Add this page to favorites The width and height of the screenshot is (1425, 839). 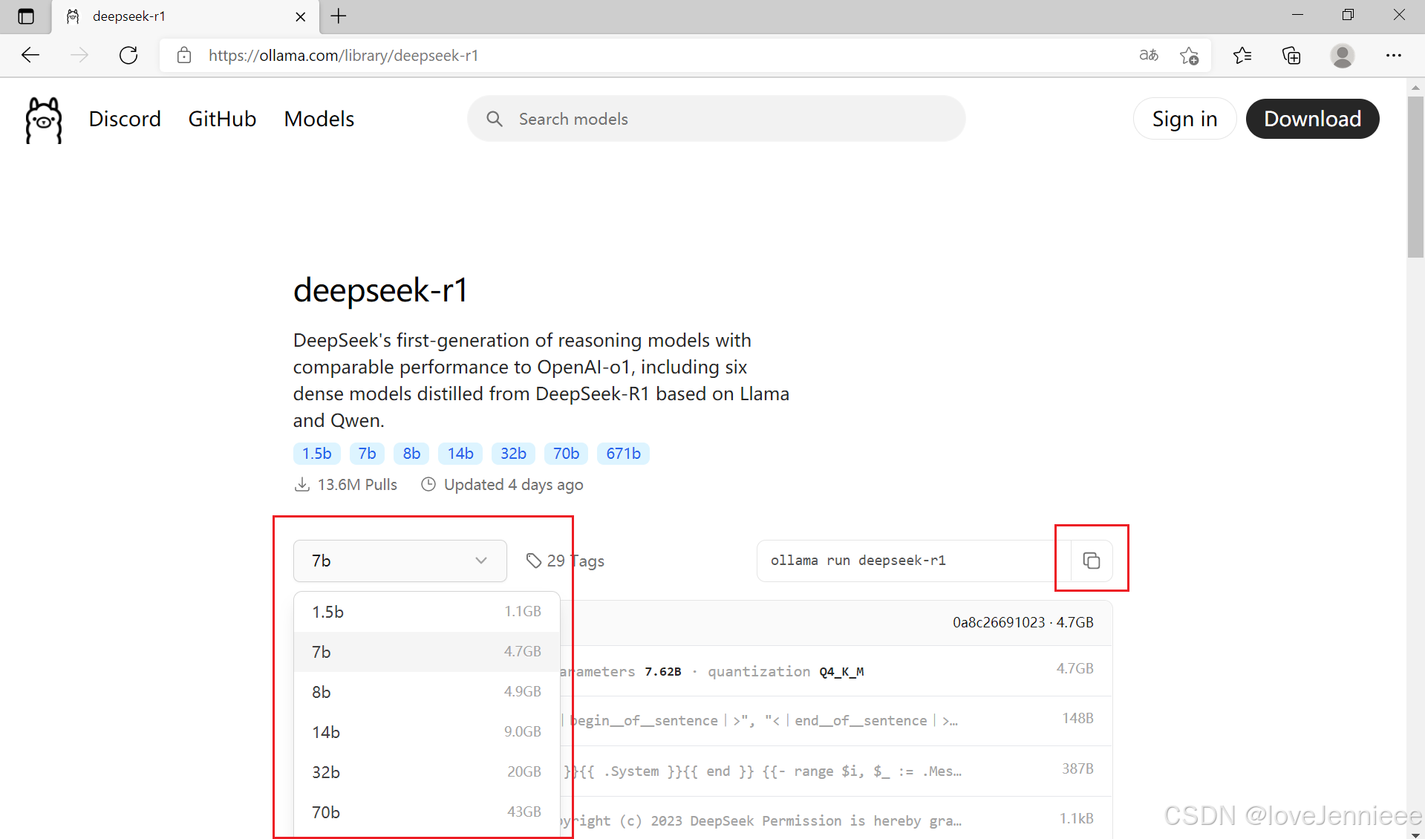tap(1189, 55)
